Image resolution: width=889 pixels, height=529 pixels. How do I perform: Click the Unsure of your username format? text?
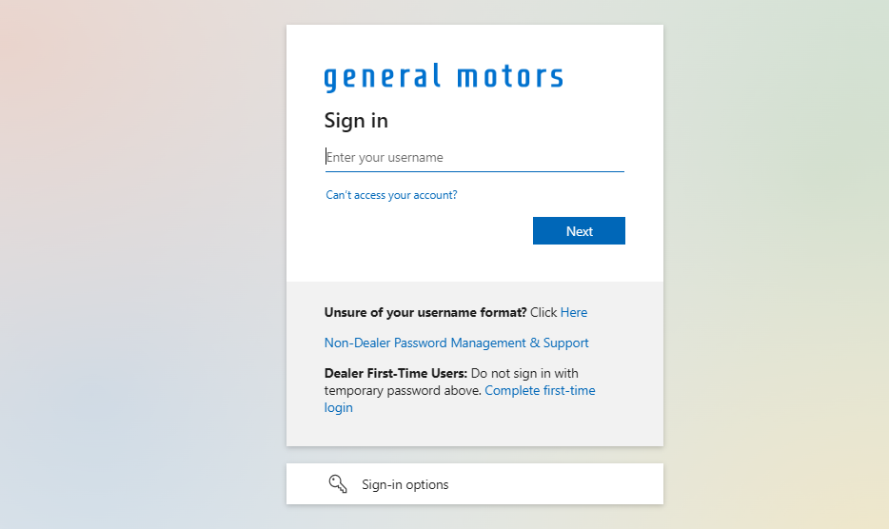[x=425, y=312]
